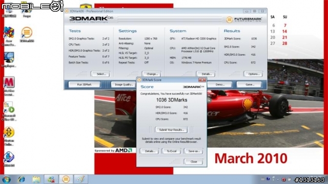Image resolution: width=328 pixels, height=184 pixels.
Task: Click ATI Radeon HD 3200 Graphics text
Action: [x=199, y=39]
